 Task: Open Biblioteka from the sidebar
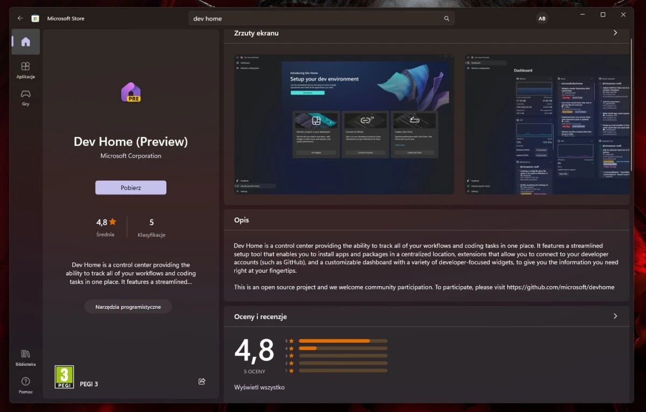(25, 357)
